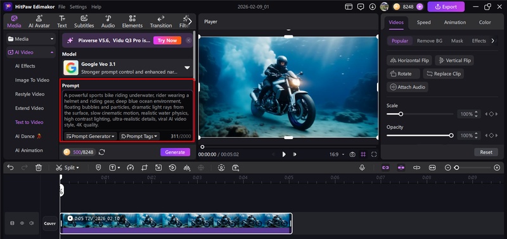Open the Prompt Generator dropdown
Viewport: 507px width, 239px height.
click(x=90, y=137)
